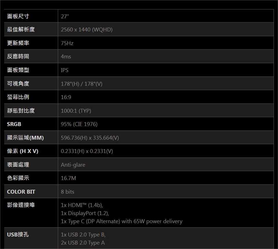Click the Anti-glare surface treatment value

[x=73, y=165]
